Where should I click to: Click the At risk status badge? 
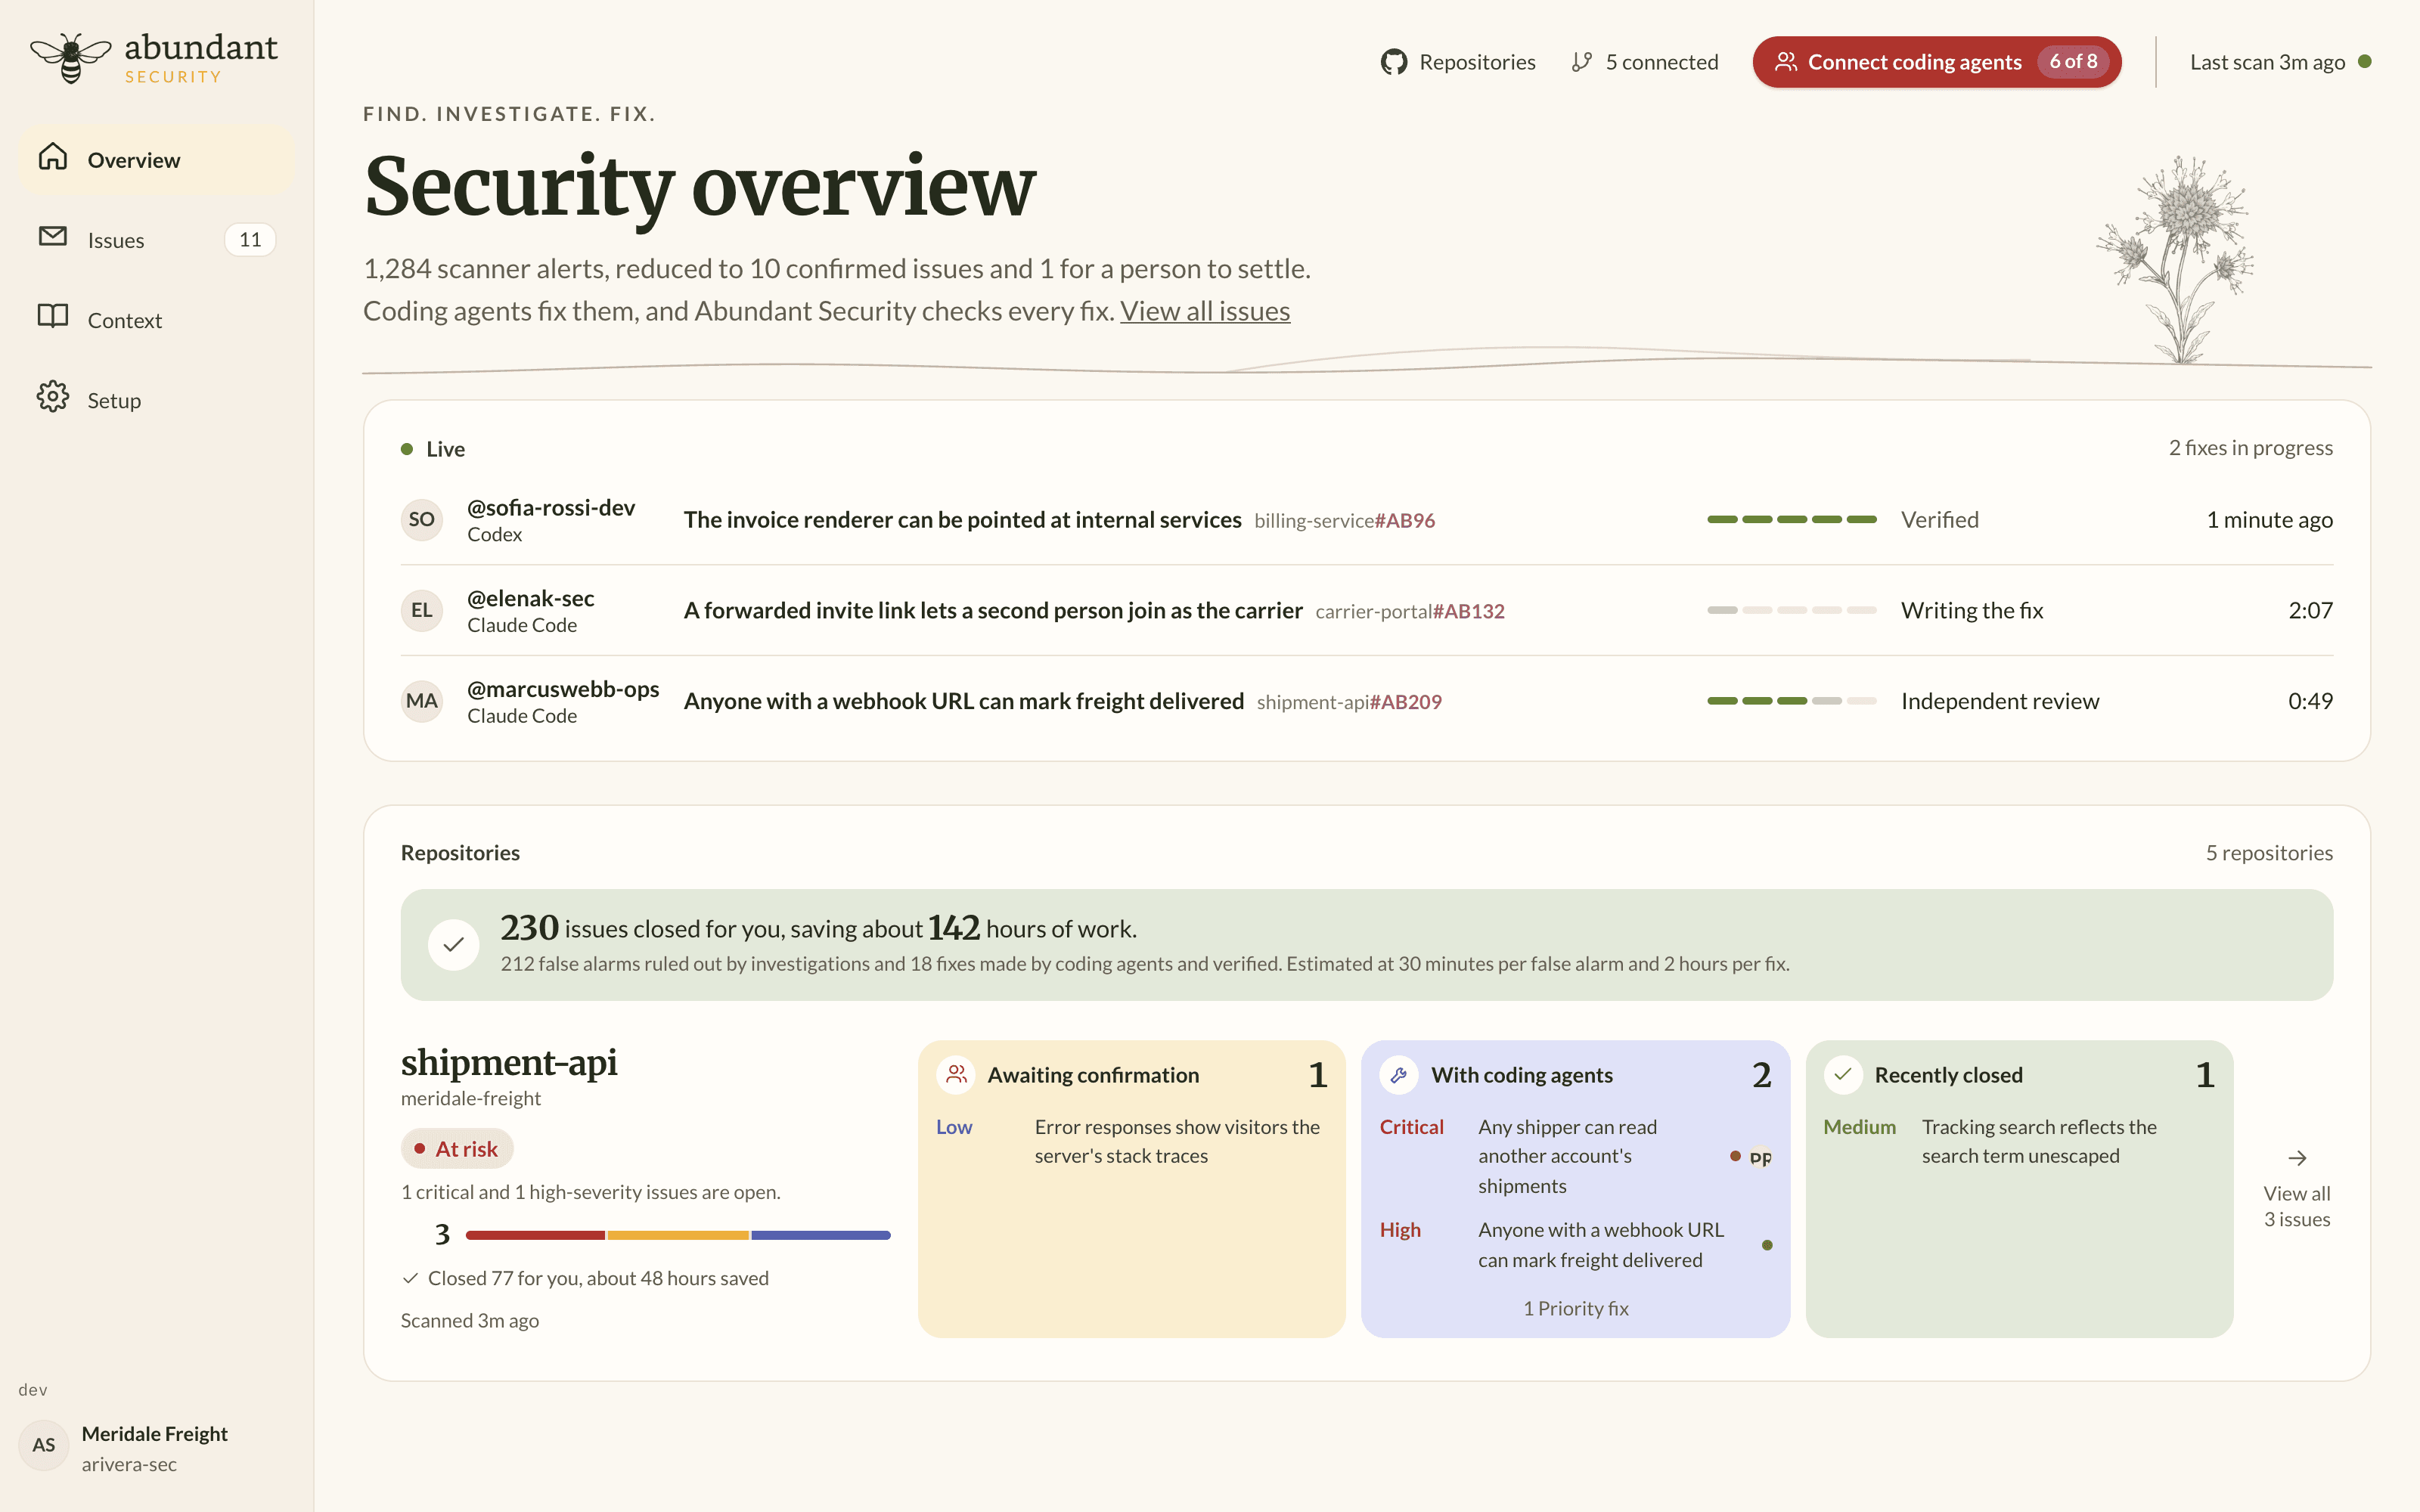[457, 1149]
